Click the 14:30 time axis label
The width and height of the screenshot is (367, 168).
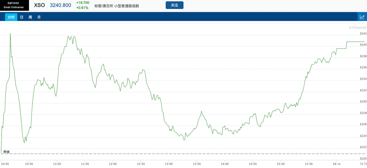click(253, 164)
